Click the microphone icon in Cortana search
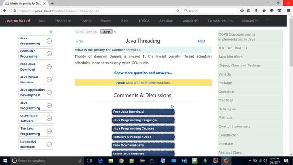The width and height of the screenshot is (293, 165). click(x=80, y=161)
